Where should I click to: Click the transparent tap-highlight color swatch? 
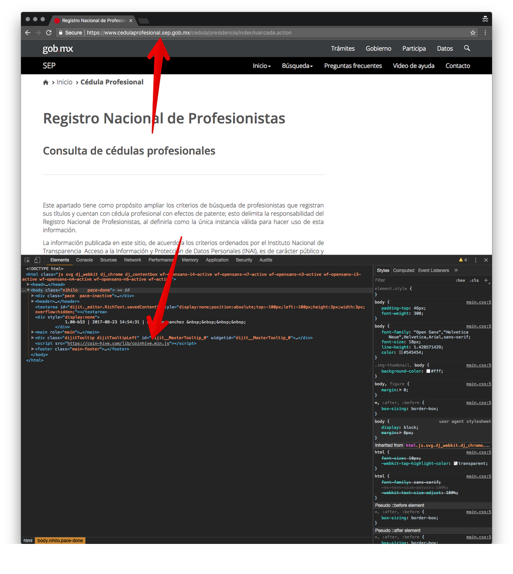pos(456,464)
